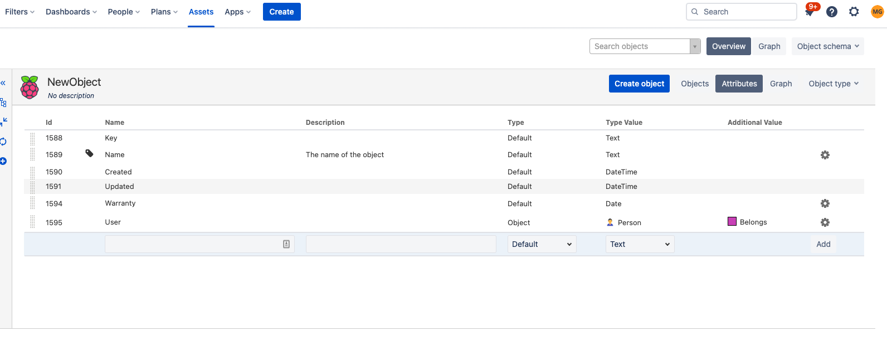Viewport: 887px width, 350px height.
Task: Open the Object schema dropdown
Action: click(827, 46)
